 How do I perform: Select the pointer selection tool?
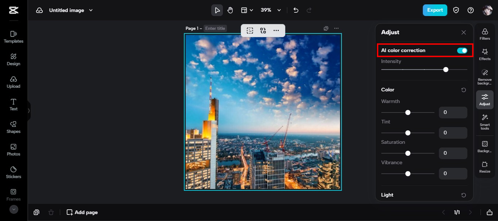coord(217,10)
